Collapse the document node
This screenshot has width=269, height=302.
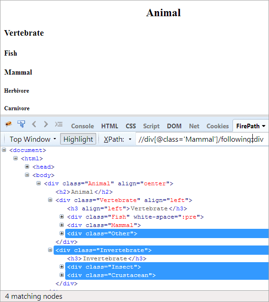4,150
